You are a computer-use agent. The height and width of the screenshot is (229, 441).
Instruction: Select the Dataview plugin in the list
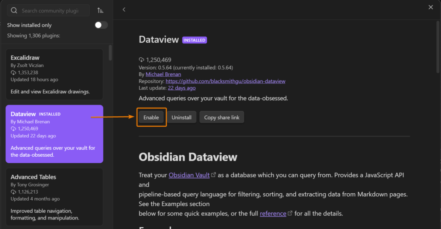(54, 134)
